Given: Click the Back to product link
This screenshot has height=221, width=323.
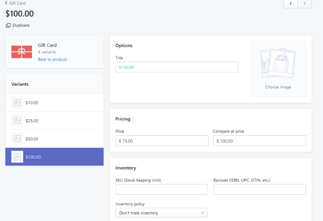Looking at the screenshot, I should pyautogui.click(x=52, y=59).
